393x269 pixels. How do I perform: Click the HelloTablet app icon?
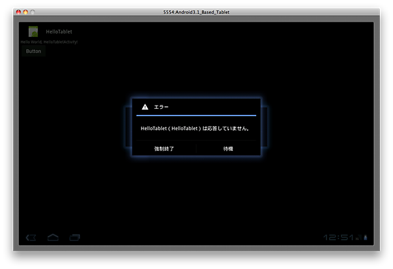coord(33,31)
